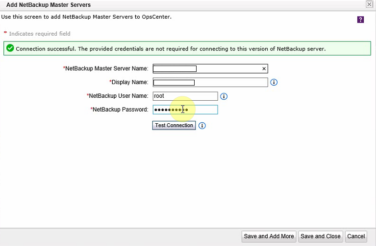Click the info icon beside Display Name

click(x=274, y=82)
